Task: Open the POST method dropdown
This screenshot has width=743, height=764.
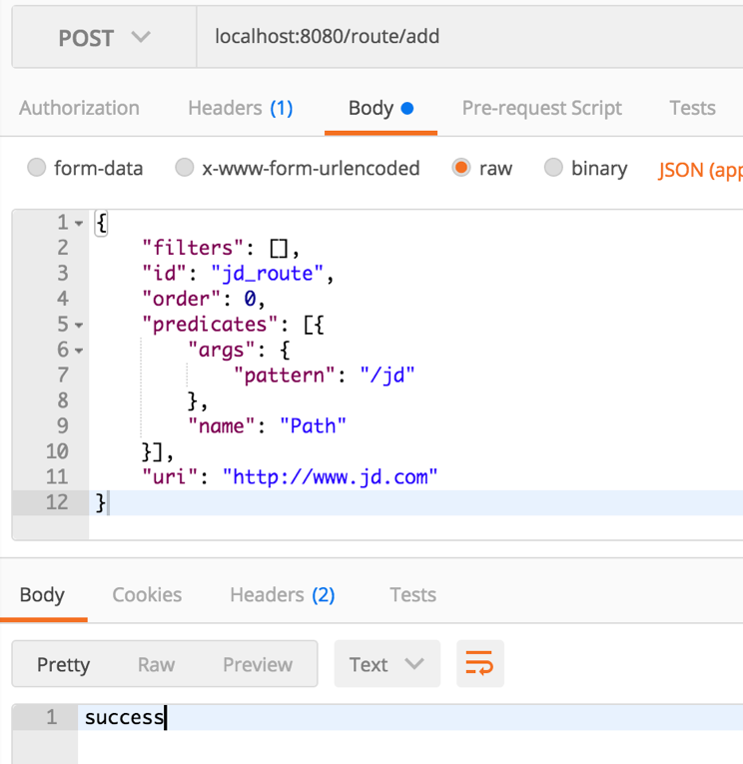Action: (104, 38)
